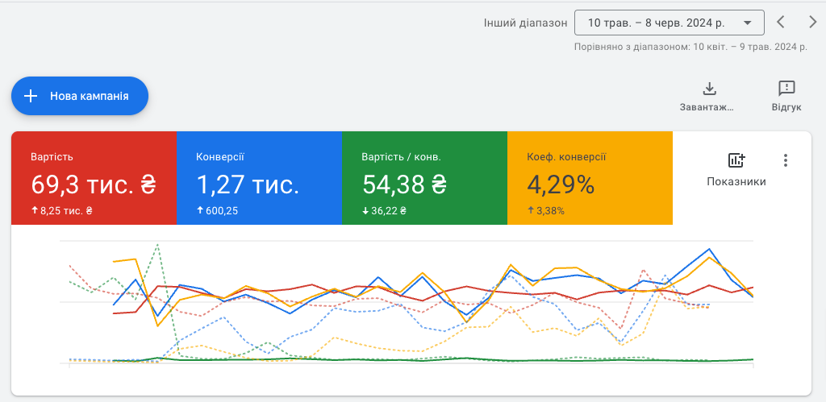Click the download icon above Завантаж…
The image size is (826, 402).
click(x=710, y=89)
